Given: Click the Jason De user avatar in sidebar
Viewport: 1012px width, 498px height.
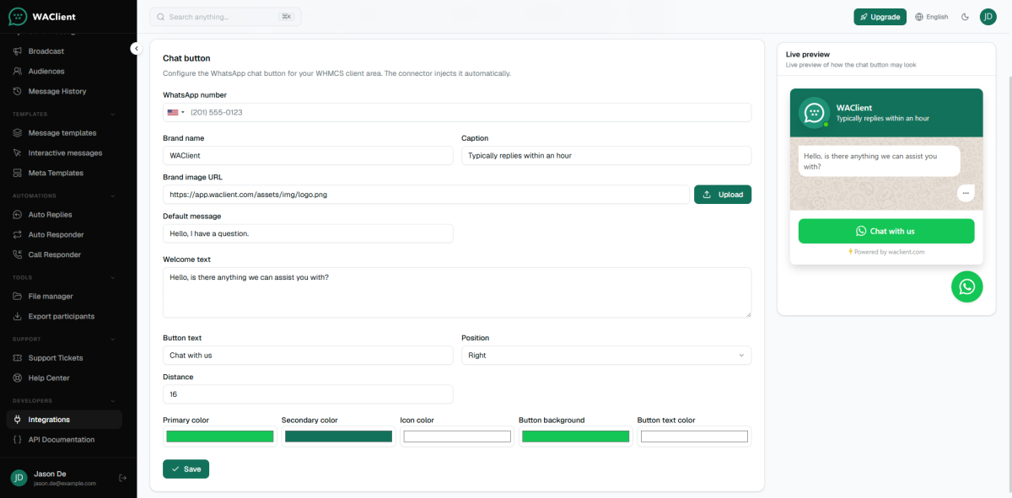Looking at the screenshot, I should pos(19,478).
